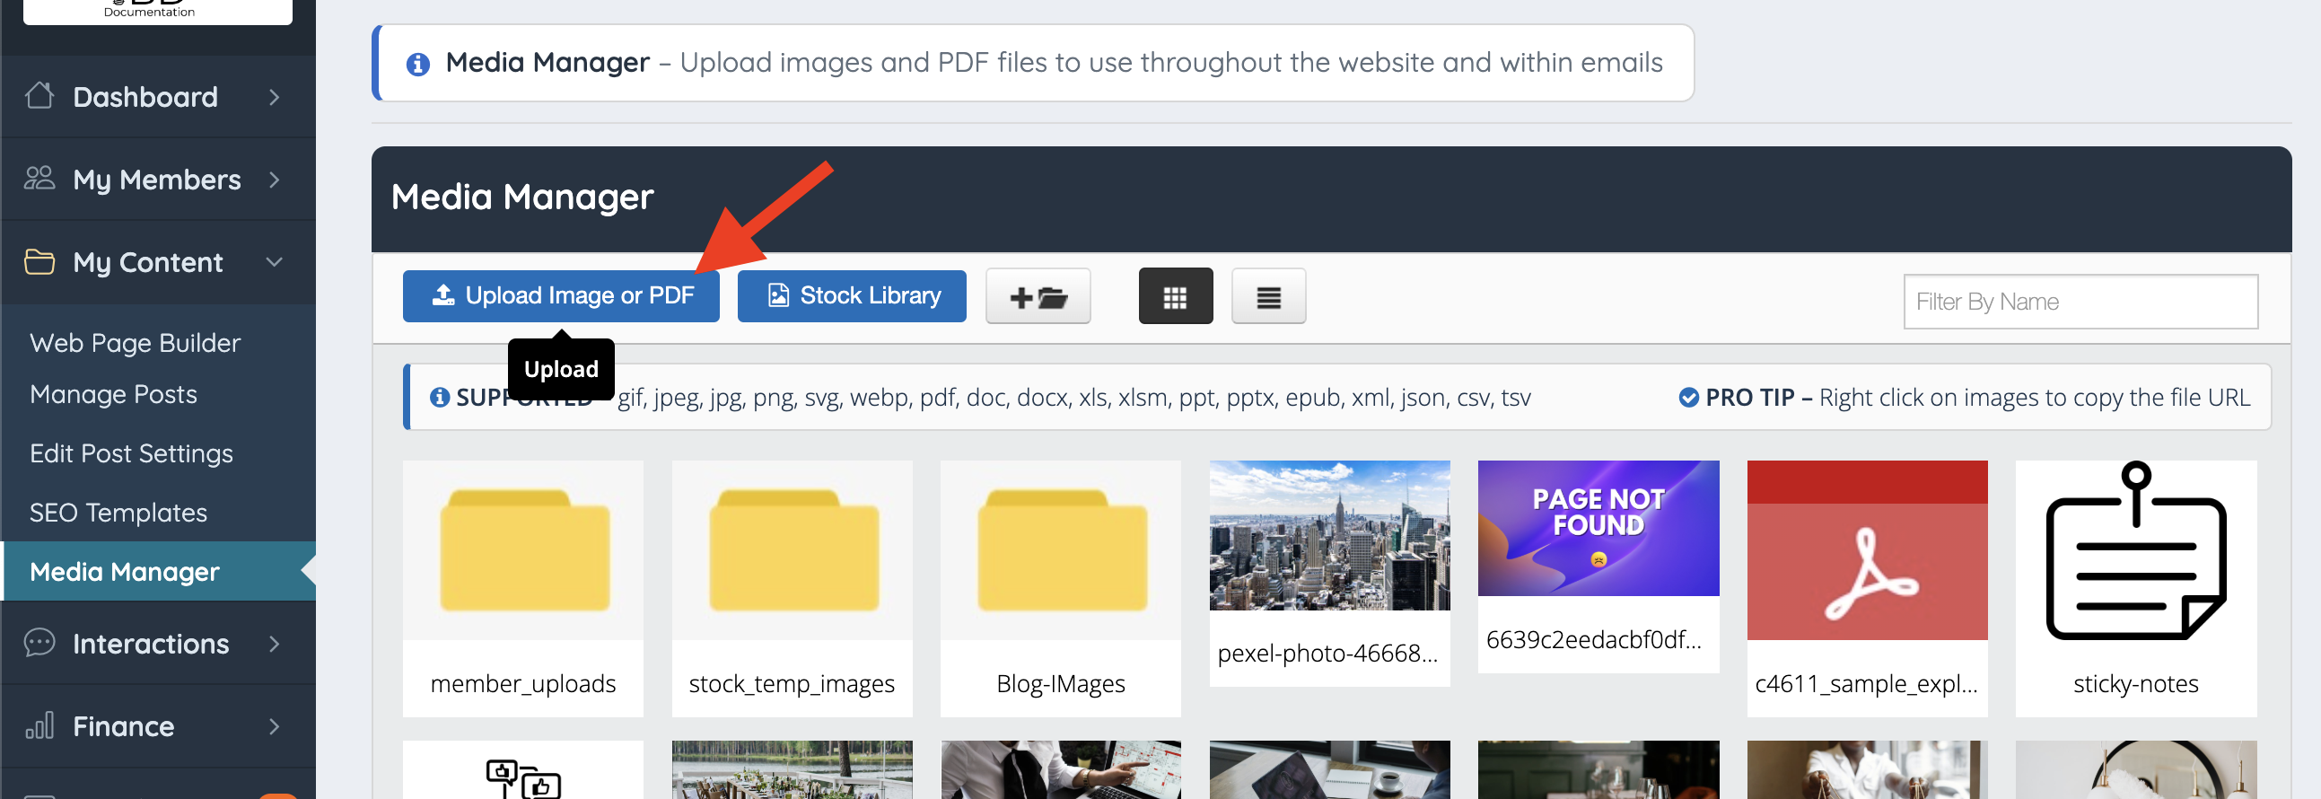
Task: Click the add new folder button
Action: (x=1038, y=296)
